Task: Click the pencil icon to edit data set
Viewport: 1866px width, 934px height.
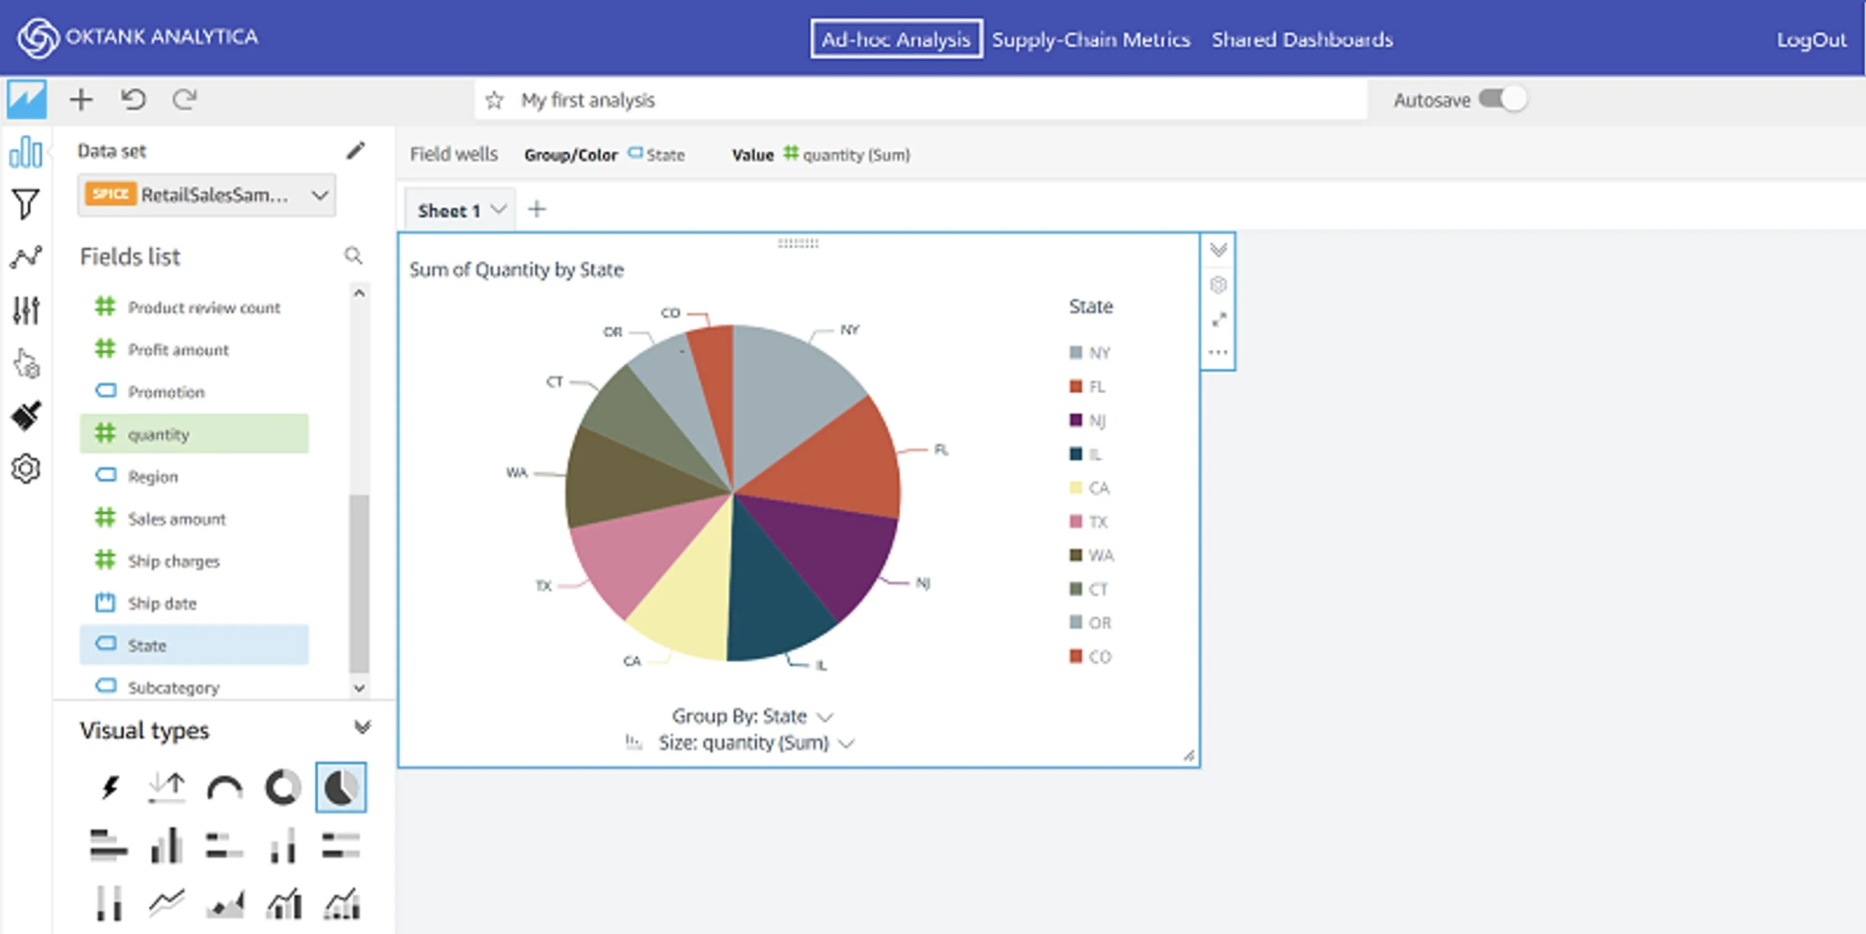Action: coord(356,151)
